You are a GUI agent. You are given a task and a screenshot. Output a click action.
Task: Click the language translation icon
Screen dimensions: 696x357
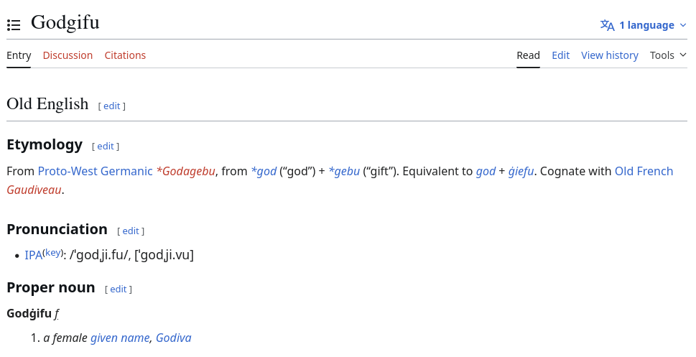pos(607,25)
